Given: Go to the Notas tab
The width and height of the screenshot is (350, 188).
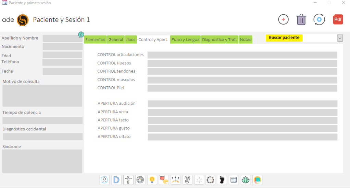Looking at the screenshot, I should pos(245,40).
